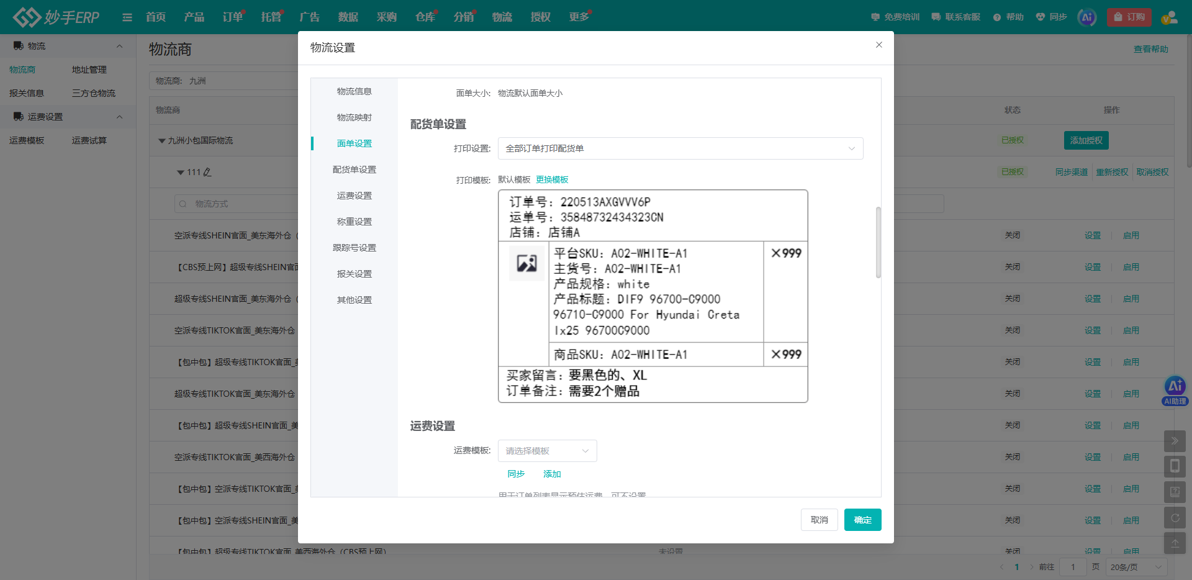Screen dimensions: 1192x580
Task: Click the 妙手ERP logo
Action: click(x=56, y=17)
